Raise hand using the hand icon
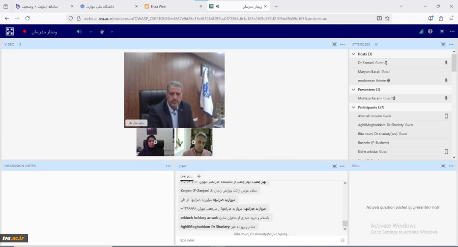 (102, 32)
